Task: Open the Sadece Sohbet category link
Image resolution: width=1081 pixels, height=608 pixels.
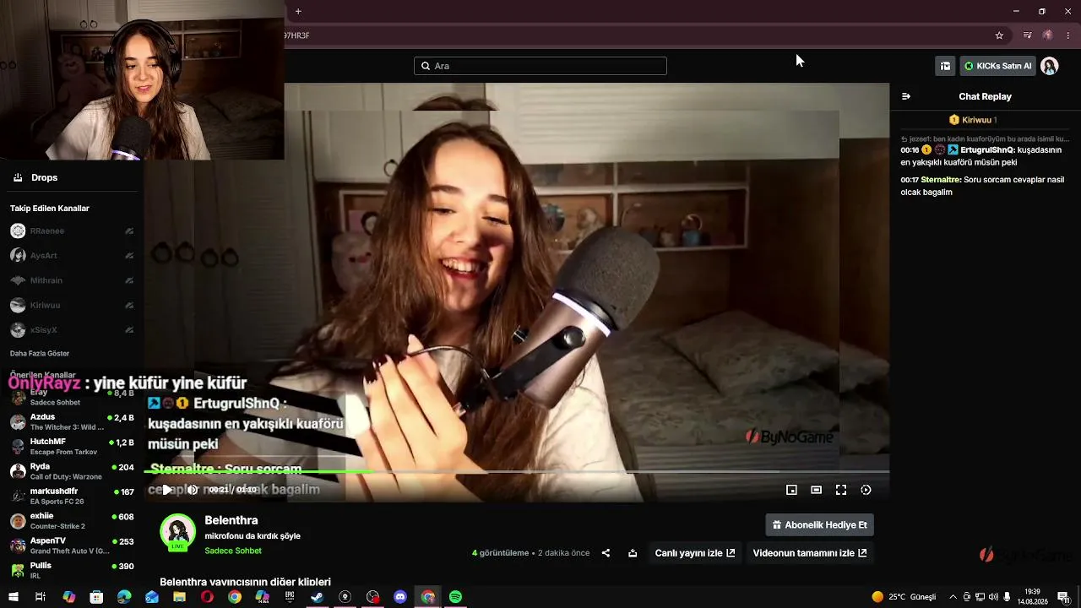Action: pos(233,551)
